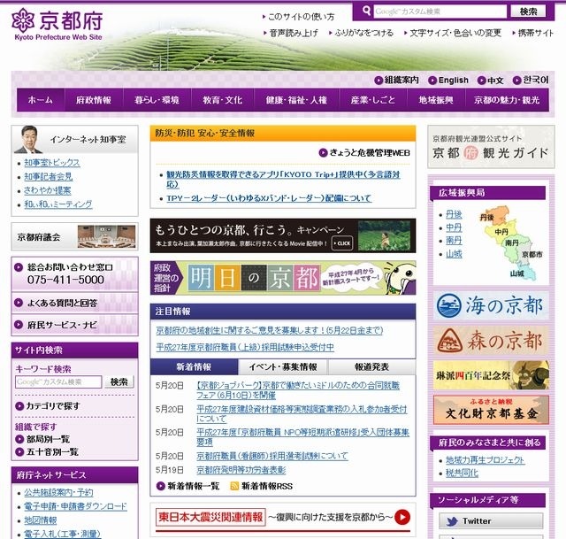Open 知事室トピックス link
Screen dimensions: 566x539
pyautogui.click(x=51, y=163)
